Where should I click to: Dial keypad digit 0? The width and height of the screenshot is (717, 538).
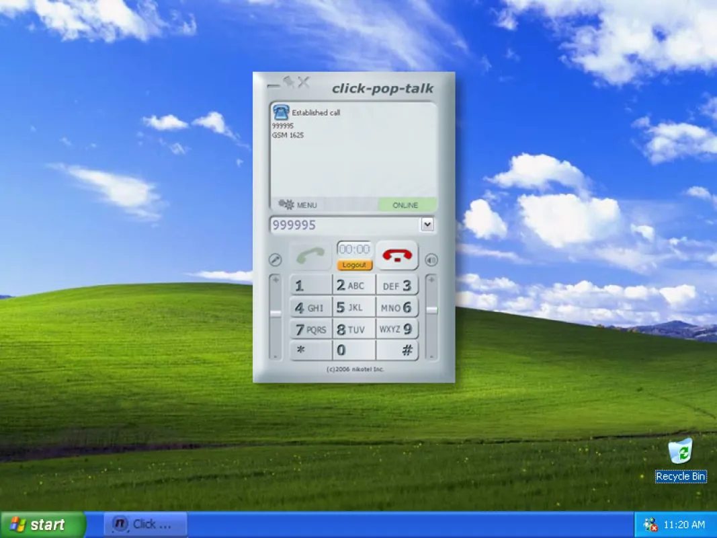[354, 350]
